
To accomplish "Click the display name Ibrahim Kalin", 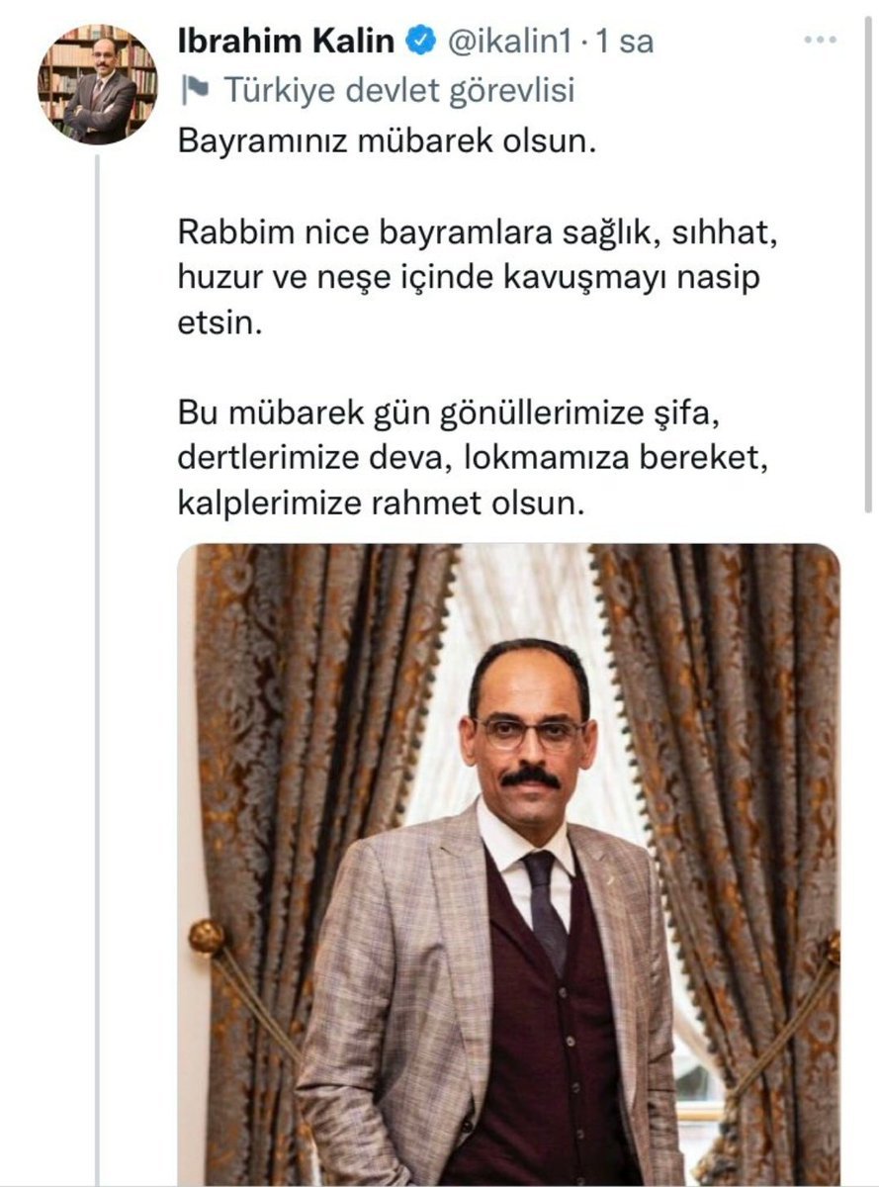I will [x=288, y=42].
